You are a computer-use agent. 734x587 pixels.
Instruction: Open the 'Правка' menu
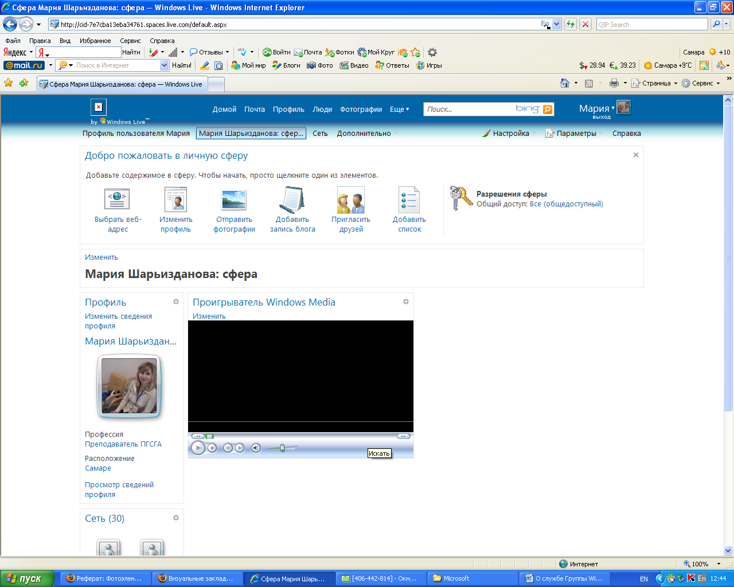tap(40, 41)
